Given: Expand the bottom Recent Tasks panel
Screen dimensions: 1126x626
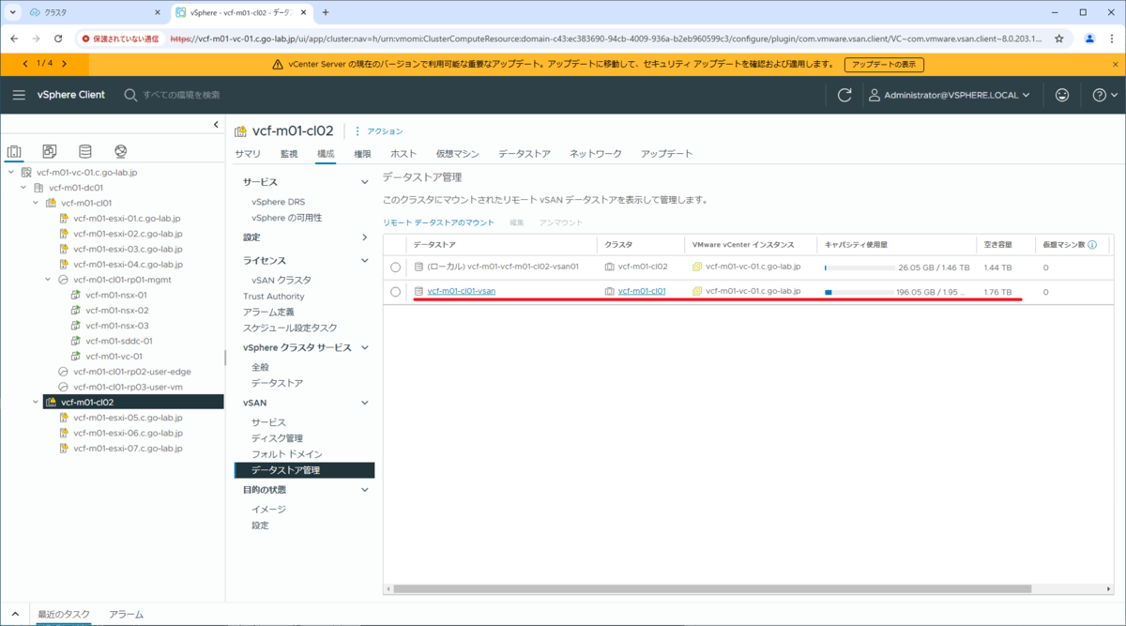Looking at the screenshot, I should (x=15, y=614).
